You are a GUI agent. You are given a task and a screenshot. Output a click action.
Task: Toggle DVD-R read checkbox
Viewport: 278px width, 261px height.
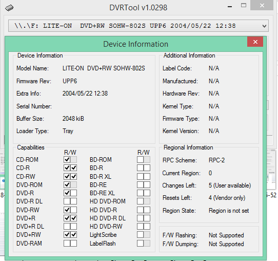(x=67, y=193)
